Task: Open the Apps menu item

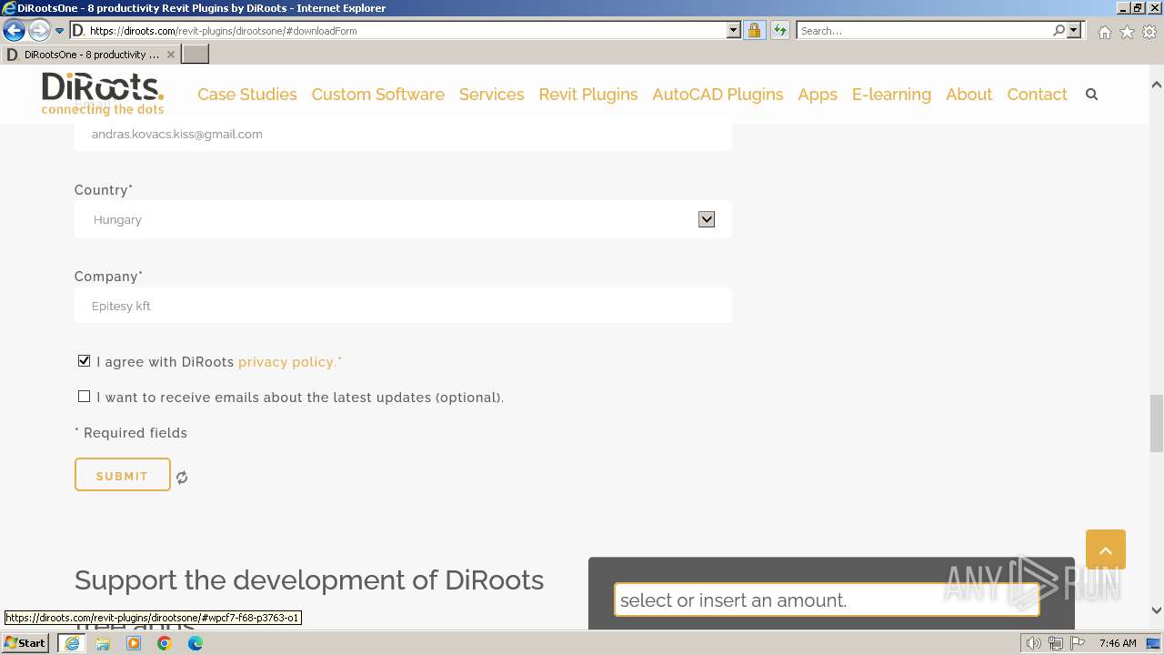Action: [x=818, y=95]
